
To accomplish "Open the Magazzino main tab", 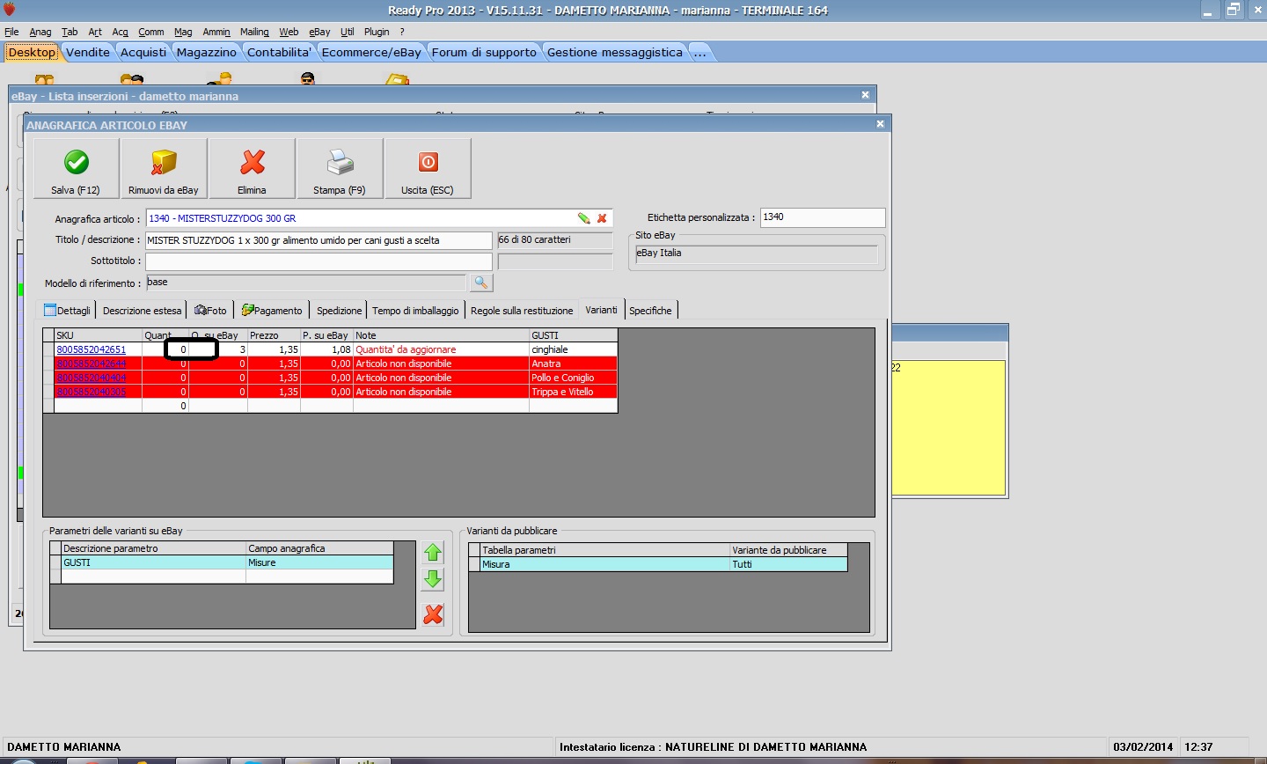I will coord(207,52).
